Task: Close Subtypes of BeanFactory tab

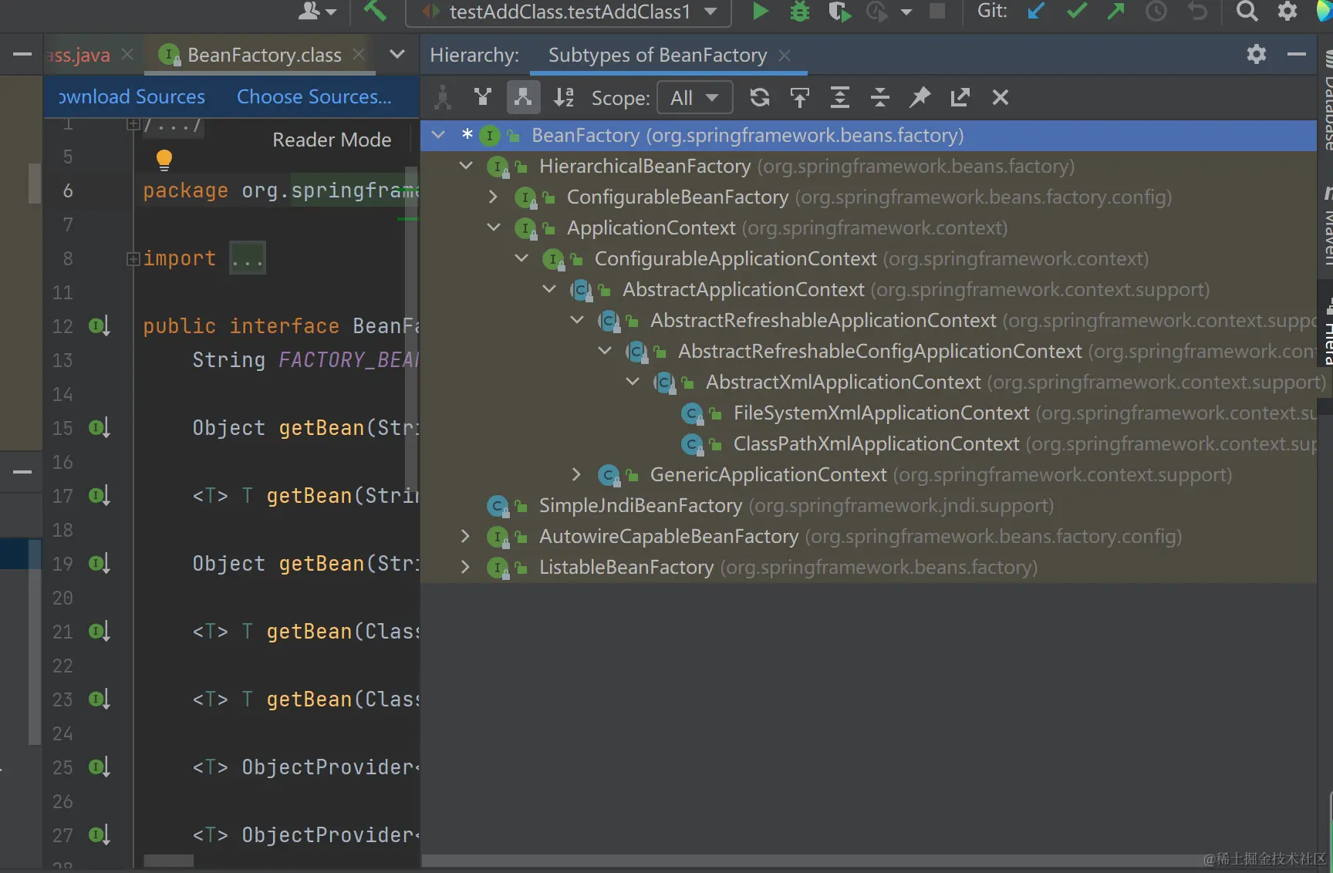Action: (x=785, y=56)
